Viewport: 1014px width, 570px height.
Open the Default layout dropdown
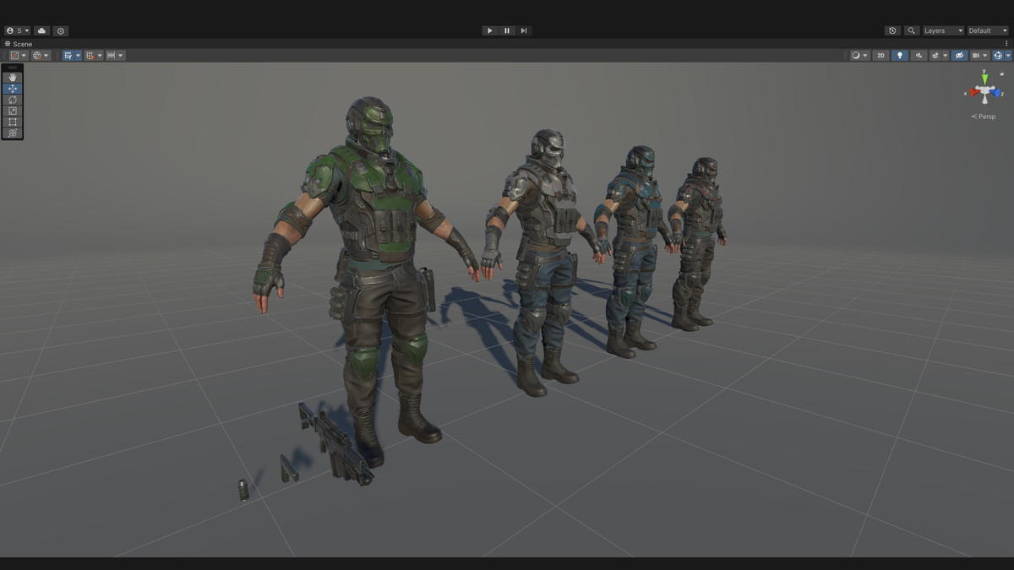click(x=986, y=30)
